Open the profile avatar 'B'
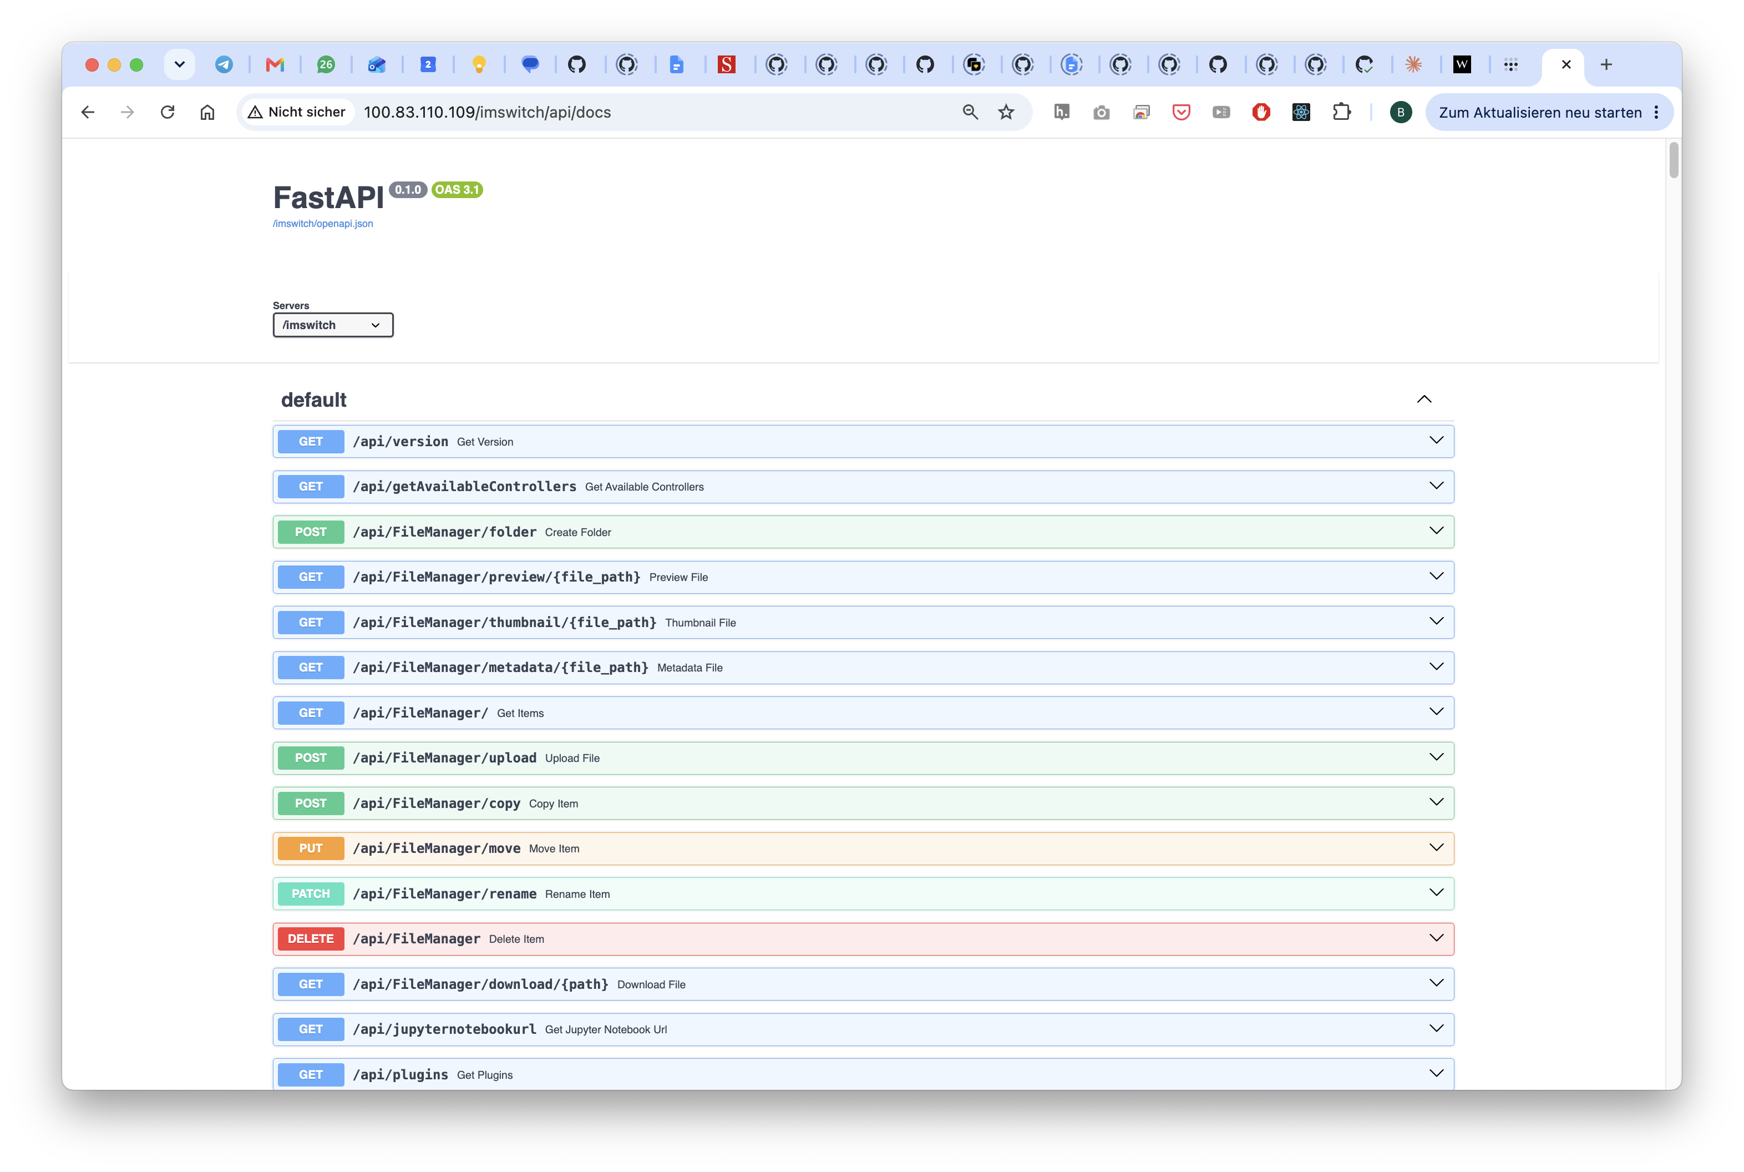 coord(1401,112)
